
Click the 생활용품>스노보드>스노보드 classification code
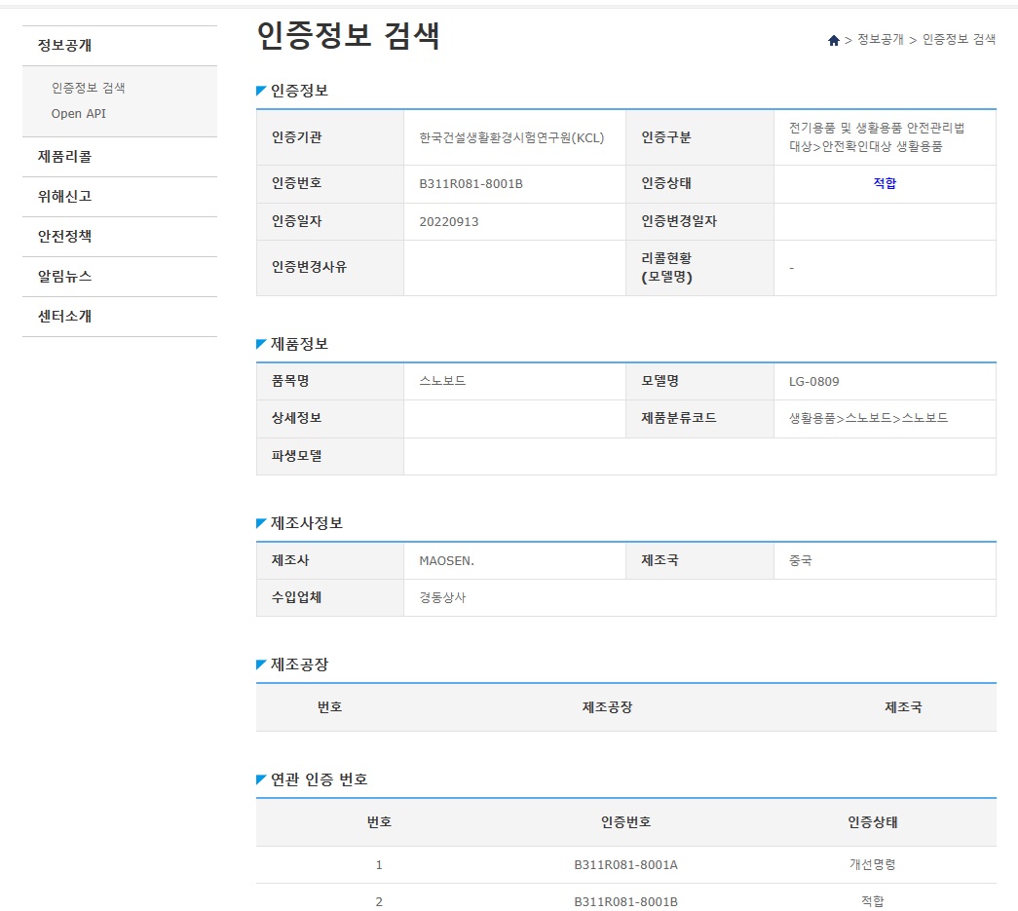[x=868, y=418]
